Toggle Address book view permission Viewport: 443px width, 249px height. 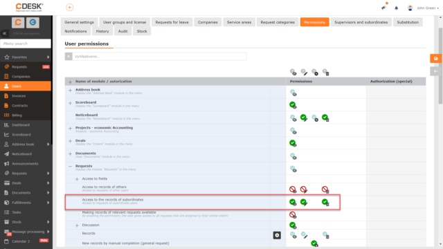click(293, 92)
